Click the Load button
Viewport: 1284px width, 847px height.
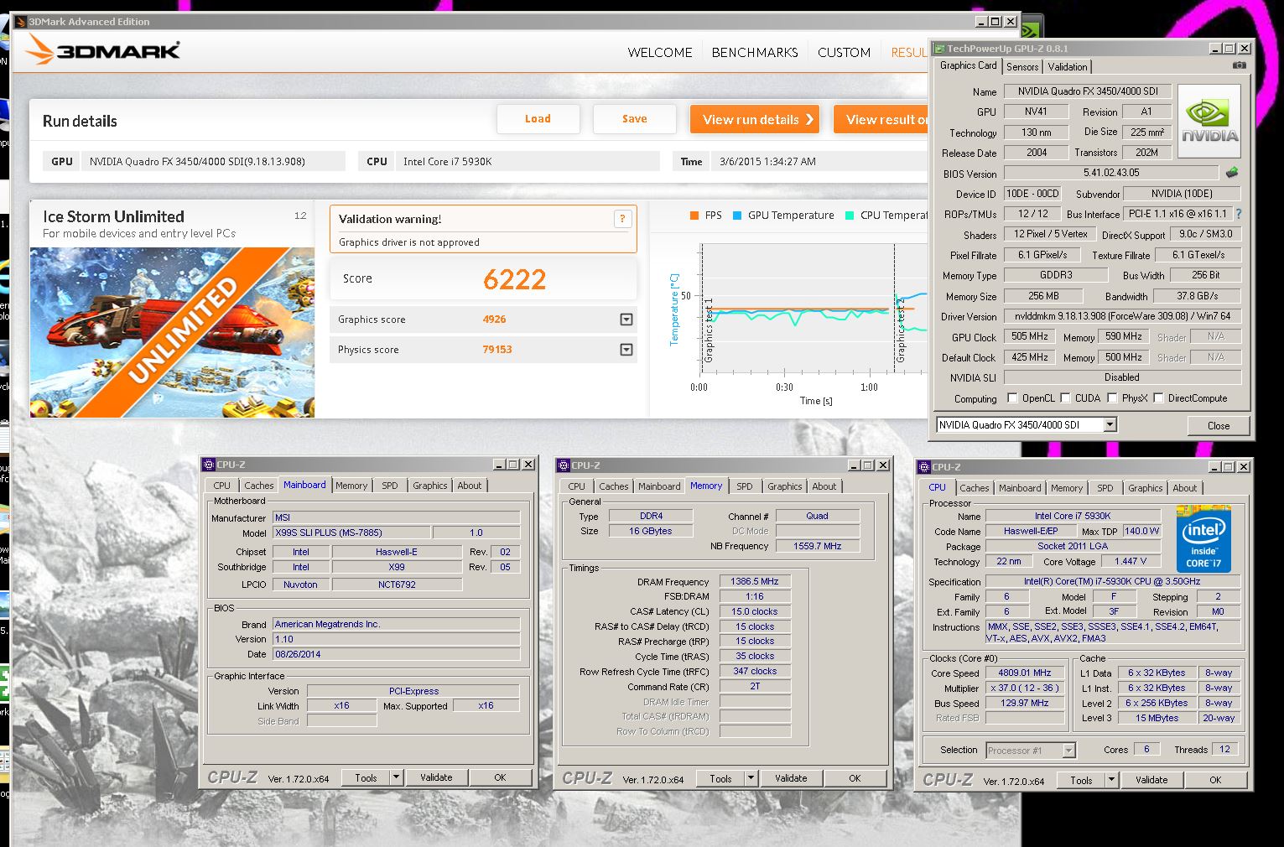(538, 119)
